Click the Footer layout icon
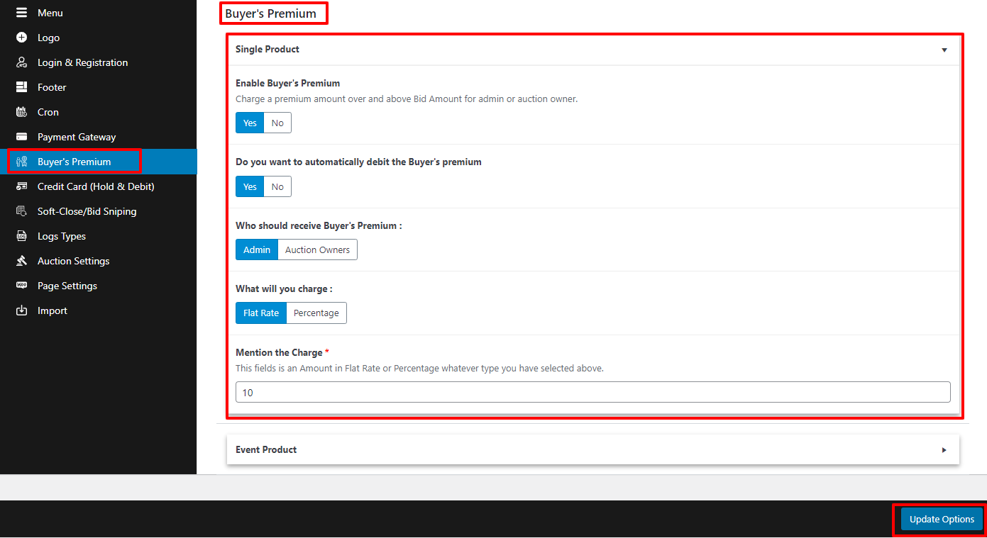The height and width of the screenshot is (538, 987). 21,87
